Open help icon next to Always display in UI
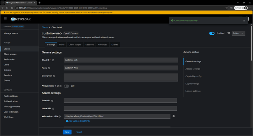The height and width of the screenshot is (136, 253). pyautogui.click(x=60, y=86)
